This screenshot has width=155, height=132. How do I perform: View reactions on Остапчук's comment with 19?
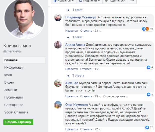pyautogui.click(x=148, y=29)
